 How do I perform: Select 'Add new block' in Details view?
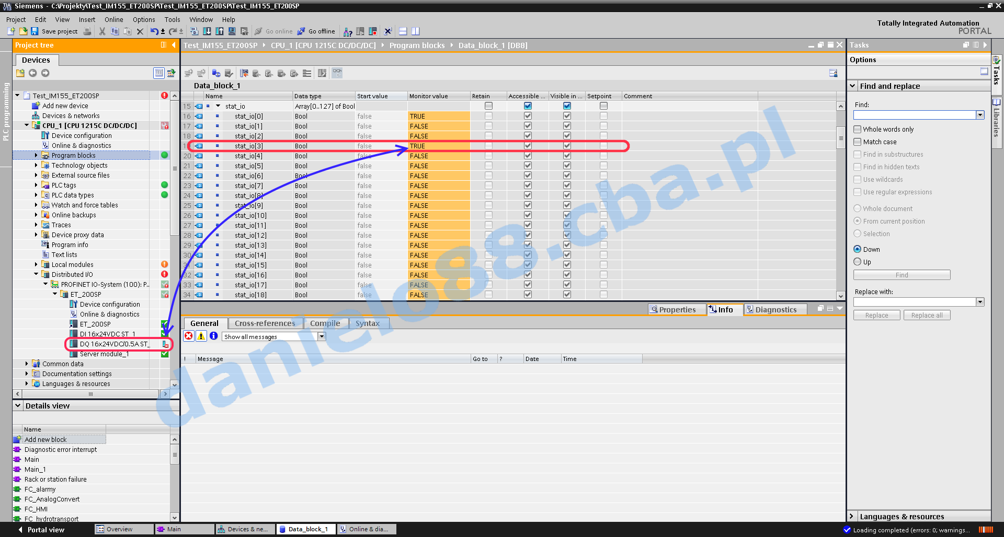point(45,439)
